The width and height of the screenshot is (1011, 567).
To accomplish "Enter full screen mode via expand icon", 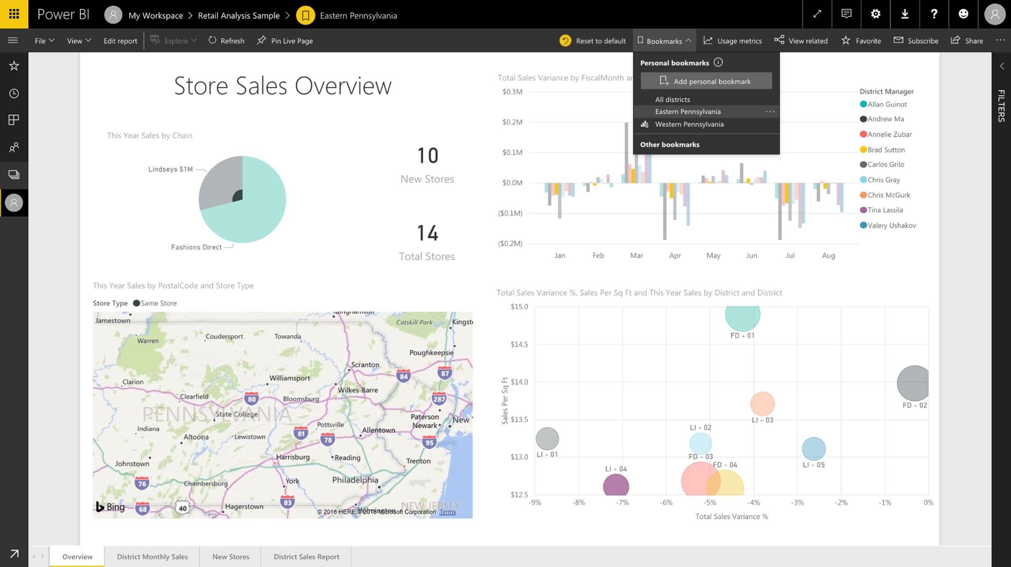I will [x=817, y=14].
